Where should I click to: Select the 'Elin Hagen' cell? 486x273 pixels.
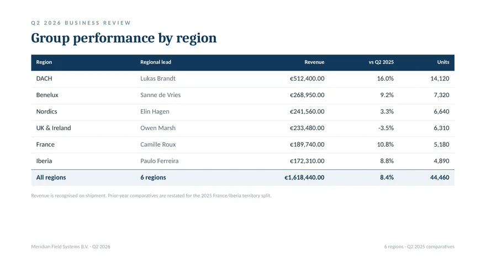pos(155,112)
